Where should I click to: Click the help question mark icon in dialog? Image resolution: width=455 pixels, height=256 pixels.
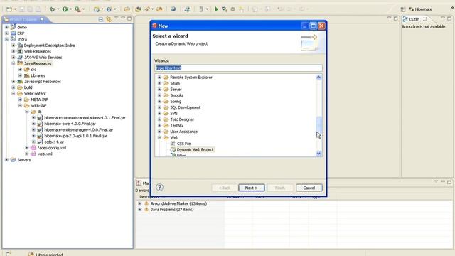tap(159, 187)
